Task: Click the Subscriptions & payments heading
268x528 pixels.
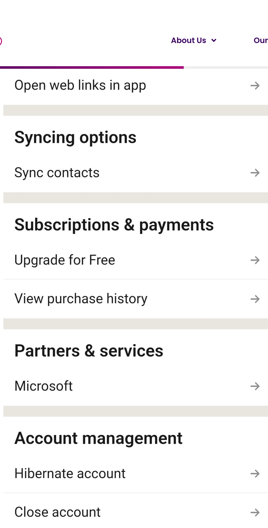Action: tap(114, 225)
